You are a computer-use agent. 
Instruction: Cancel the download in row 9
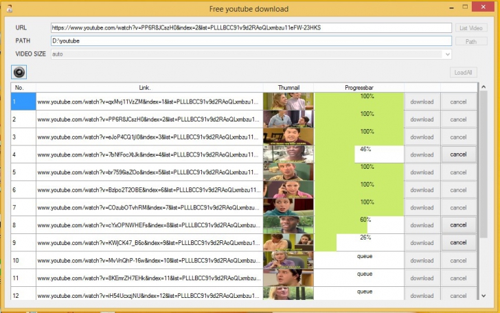[x=458, y=242]
